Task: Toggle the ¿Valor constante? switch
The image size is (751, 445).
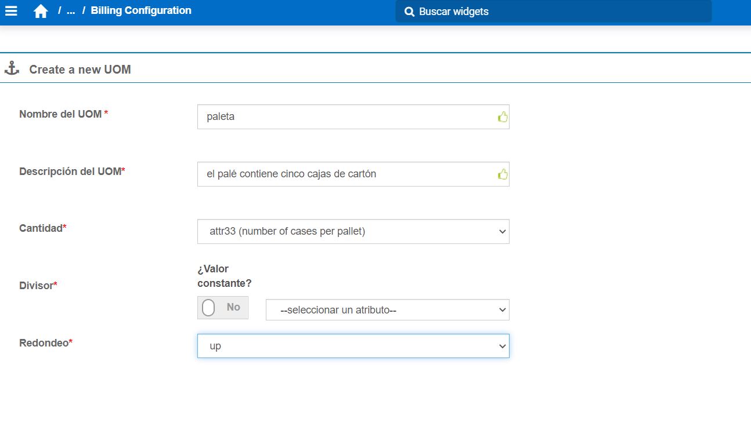Action: click(222, 308)
